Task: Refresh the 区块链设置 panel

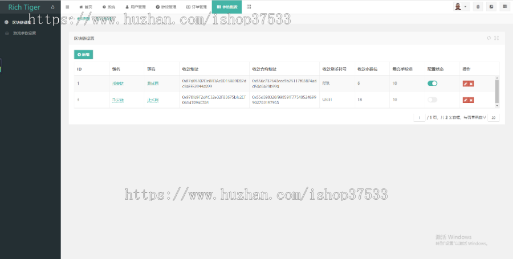Action: (x=489, y=38)
